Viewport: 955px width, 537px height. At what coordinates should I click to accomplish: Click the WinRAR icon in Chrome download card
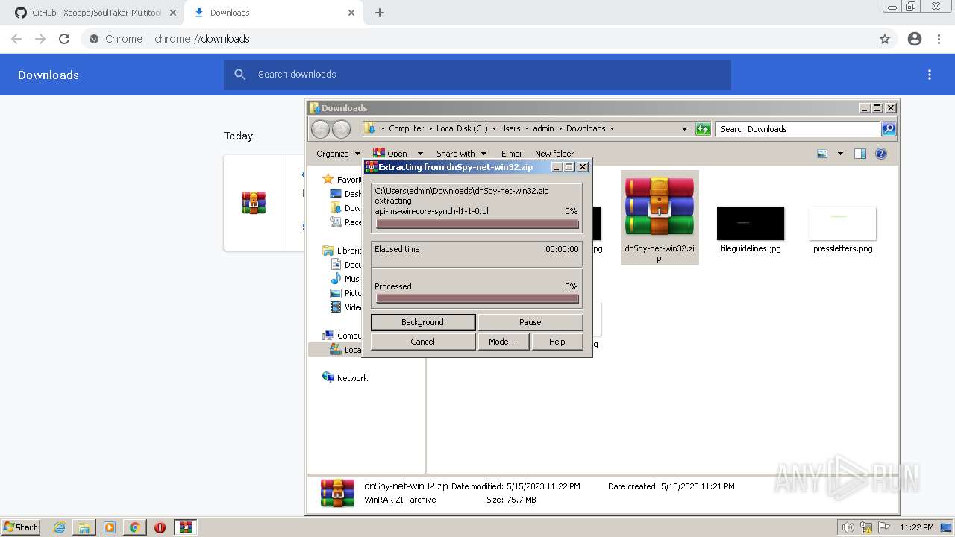point(254,202)
